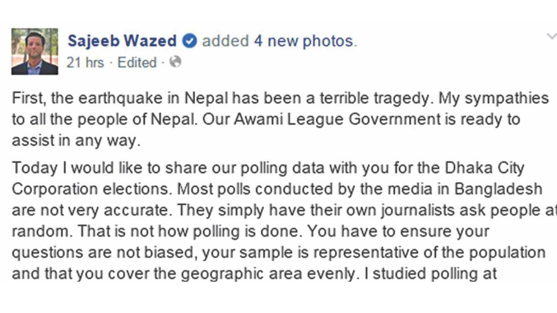Click the line starting "are not very accurate"

tap(279, 211)
